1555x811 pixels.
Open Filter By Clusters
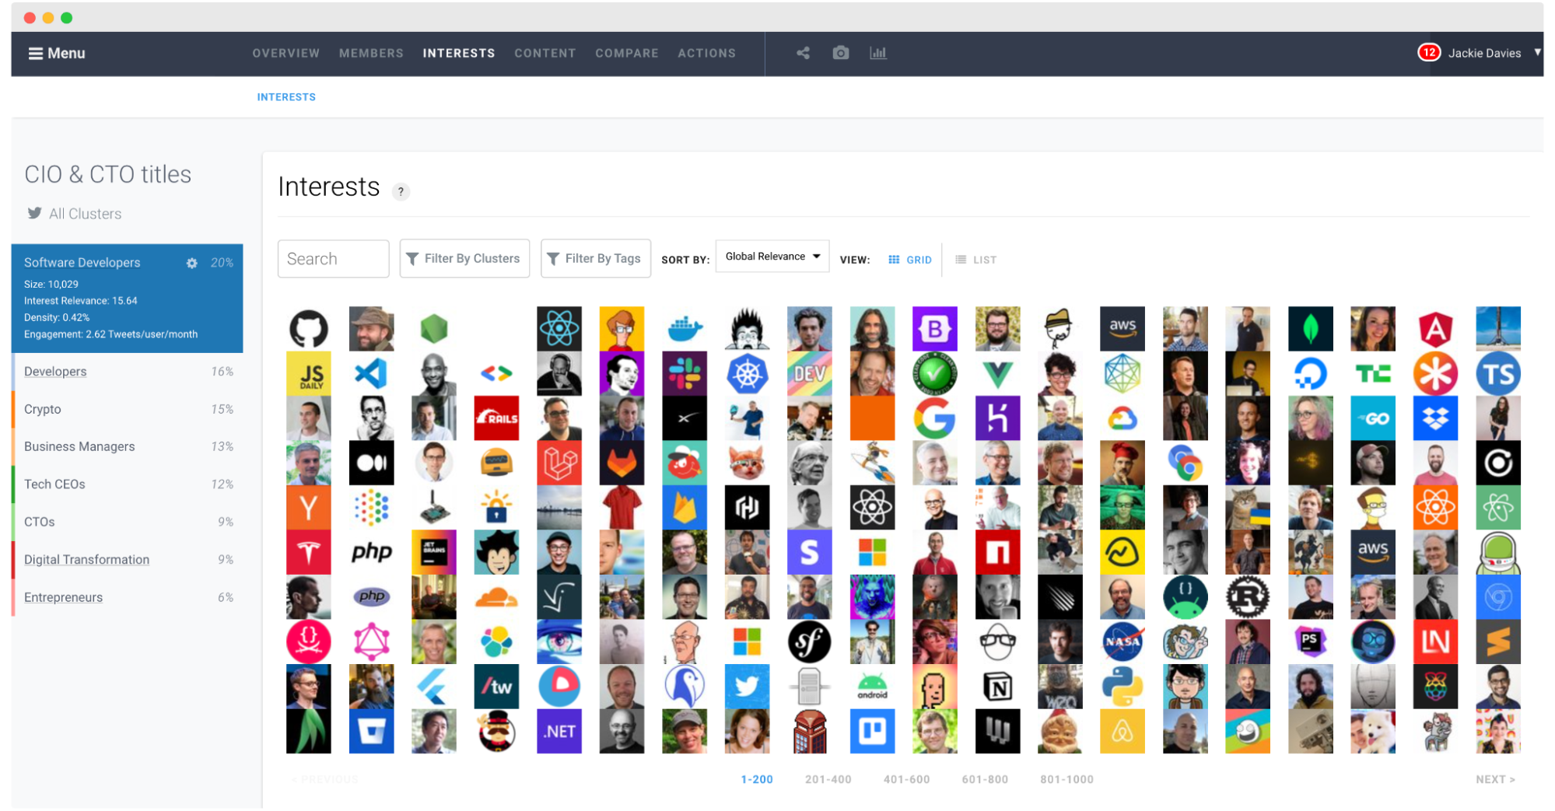tap(464, 259)
